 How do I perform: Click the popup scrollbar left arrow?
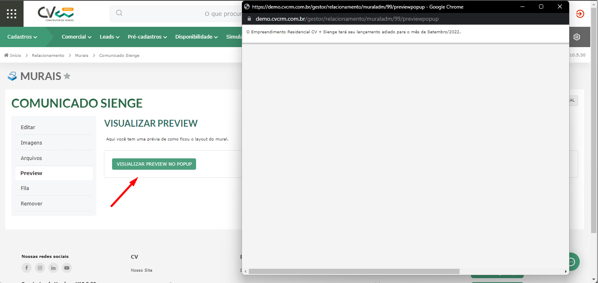tap(245, 271)
